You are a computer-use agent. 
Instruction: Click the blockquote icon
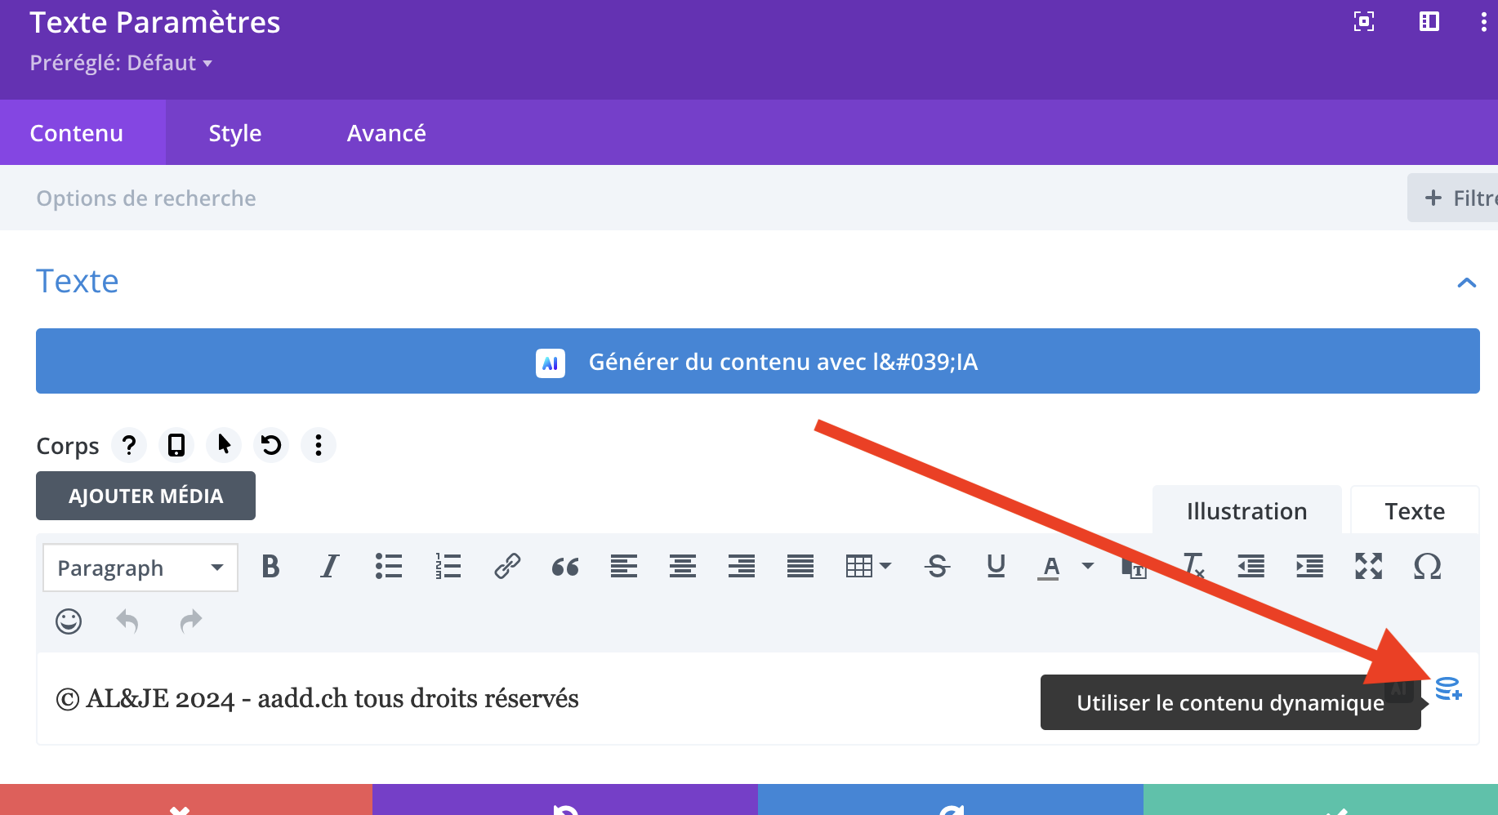tap(565, 566)
